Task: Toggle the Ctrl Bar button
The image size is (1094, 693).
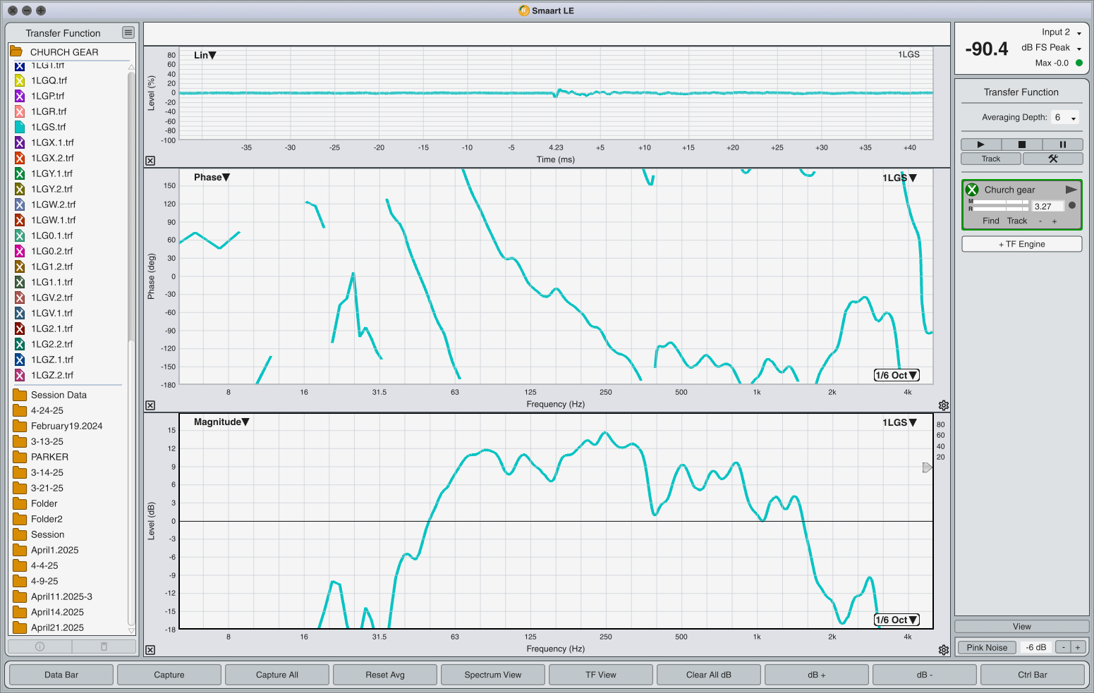Action: pyautogui.click(x=1033, y=675)
